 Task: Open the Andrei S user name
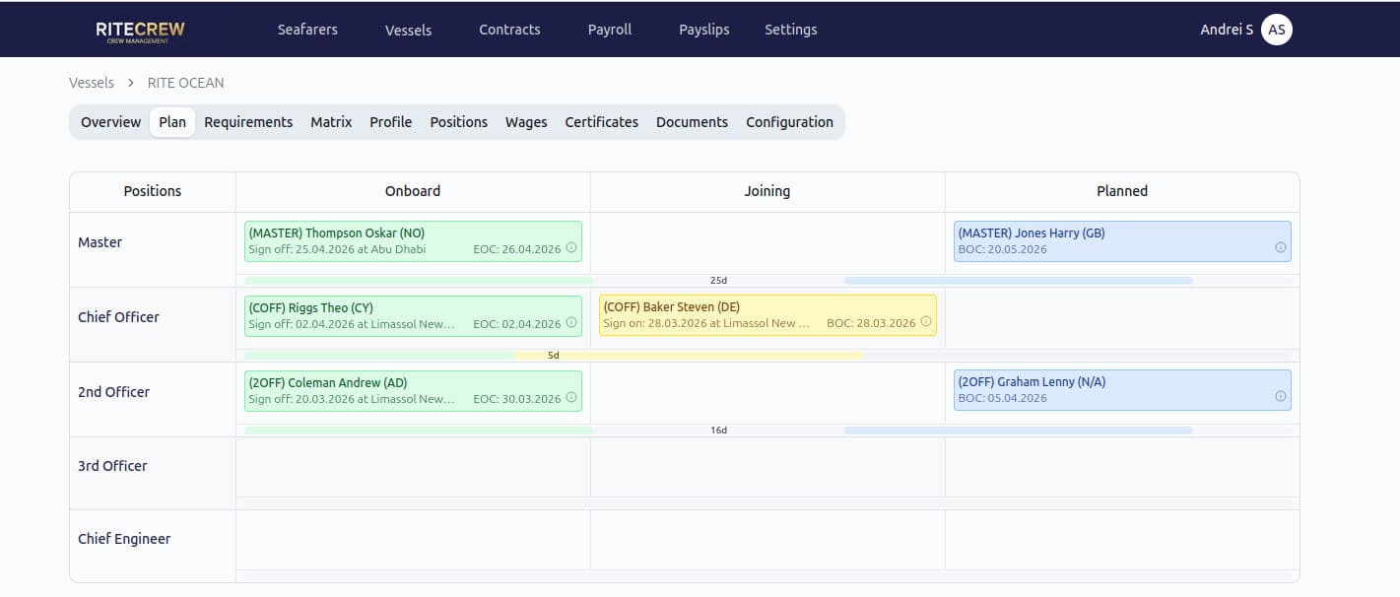click(x=1226, y=30)
